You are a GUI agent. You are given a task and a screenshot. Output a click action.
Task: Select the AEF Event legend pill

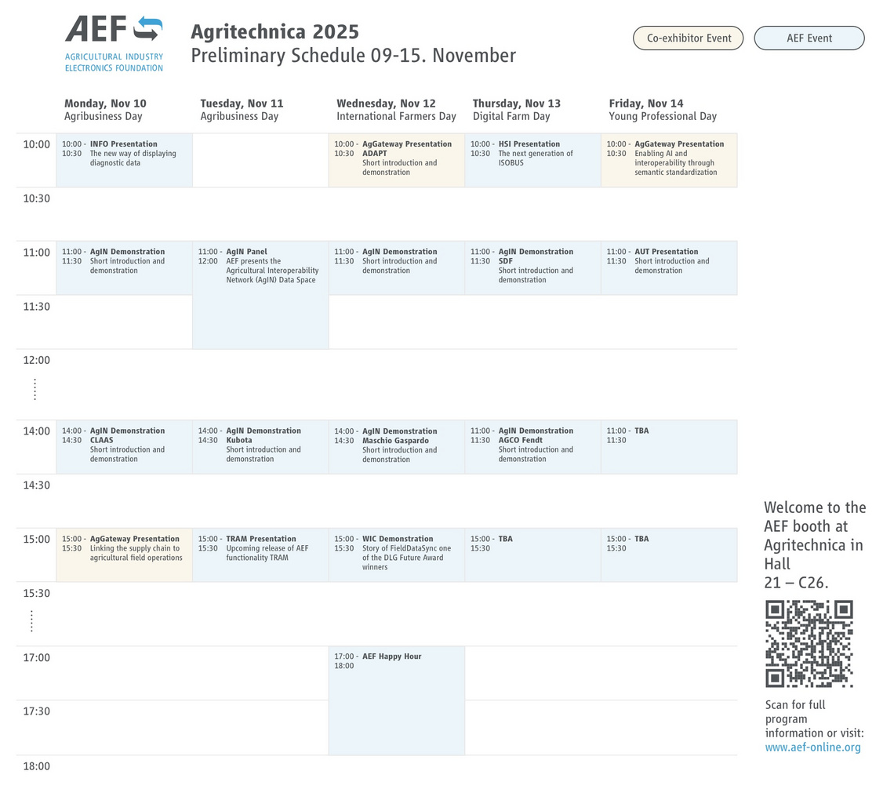click(809, 38)
